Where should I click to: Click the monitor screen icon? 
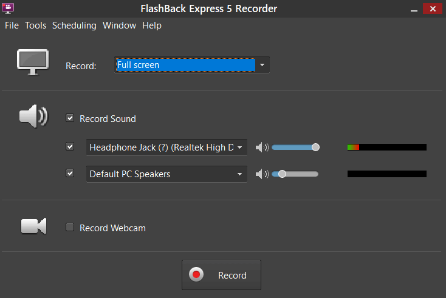coord(33,63)
